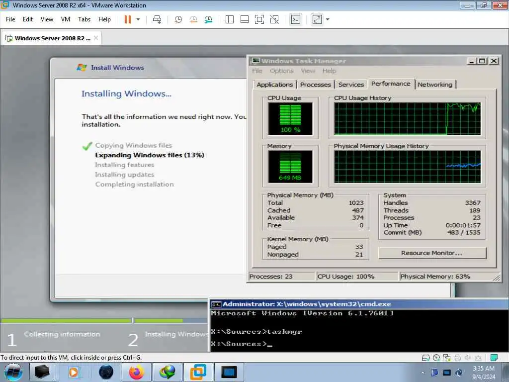Click the USB device status icon

(x=478, y=358)
